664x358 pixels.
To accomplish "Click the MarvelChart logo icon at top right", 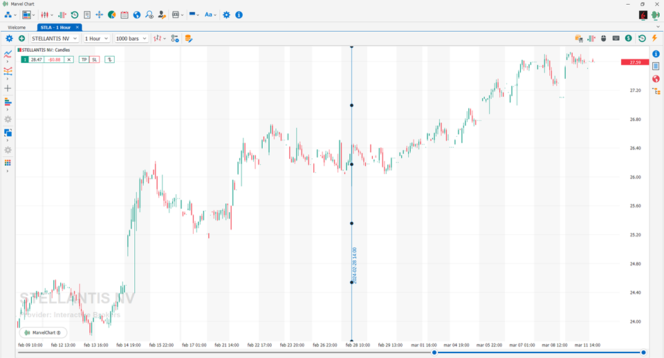I will point(656,15).
